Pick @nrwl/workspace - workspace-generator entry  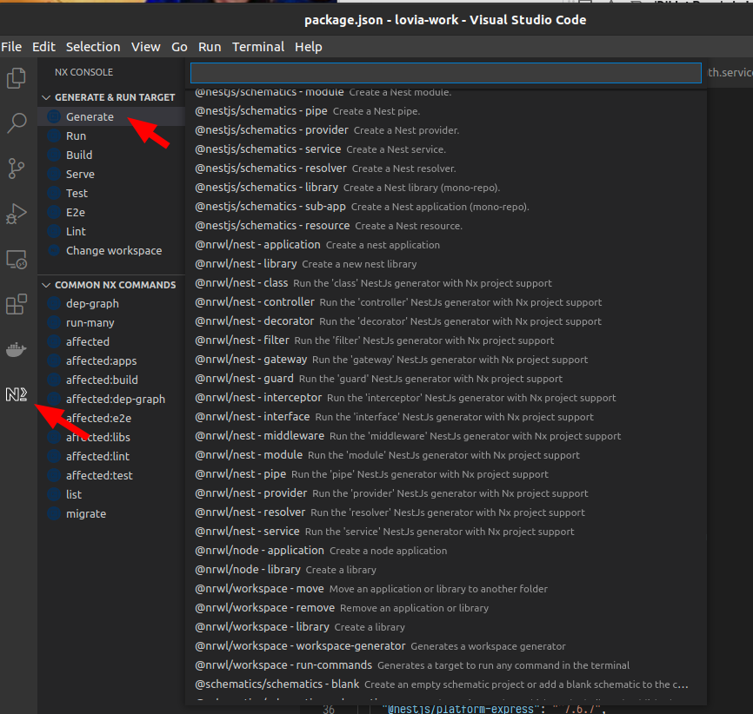pyautogui.click(x=446, y=646)
